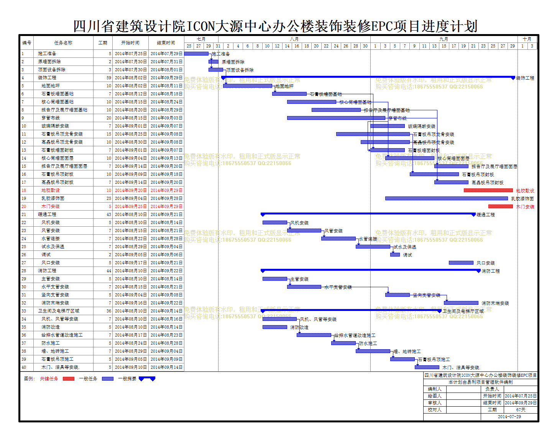Viewport: 557px width, 440px height.
Task: Click the blue 一般任务 legend swatch
Action: (108, 379)
